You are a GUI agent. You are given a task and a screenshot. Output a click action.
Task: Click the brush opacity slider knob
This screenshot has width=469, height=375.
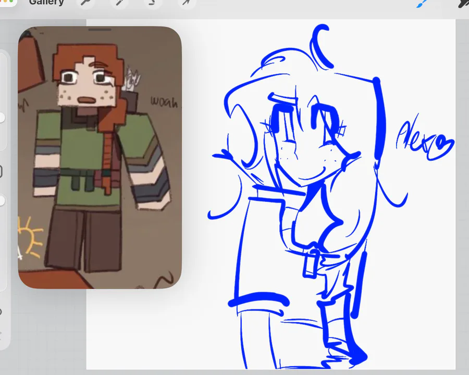tap(2, 201)
